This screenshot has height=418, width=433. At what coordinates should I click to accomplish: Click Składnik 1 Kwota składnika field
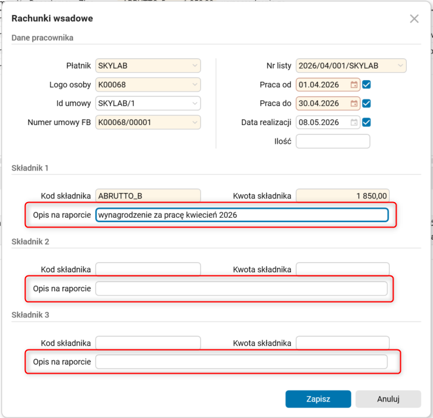[x=343, y=196]
